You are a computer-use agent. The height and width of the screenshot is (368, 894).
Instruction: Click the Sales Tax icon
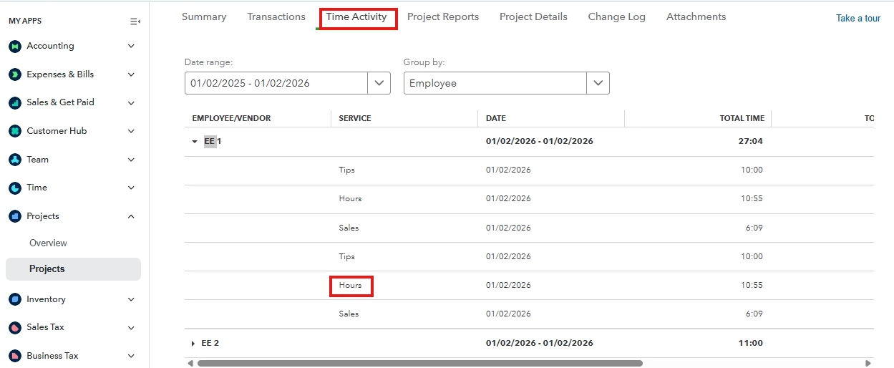click(15, 327)
